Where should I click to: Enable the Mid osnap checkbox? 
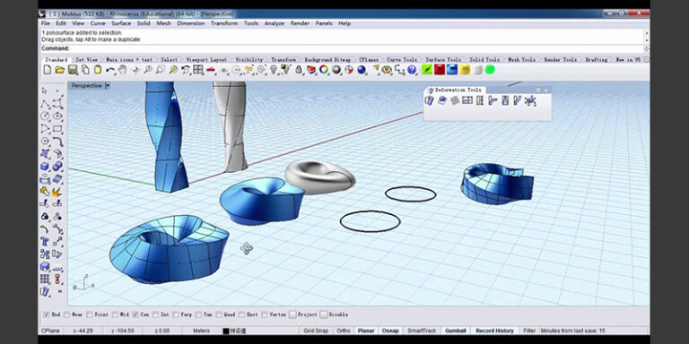click(x=115, y=314)
